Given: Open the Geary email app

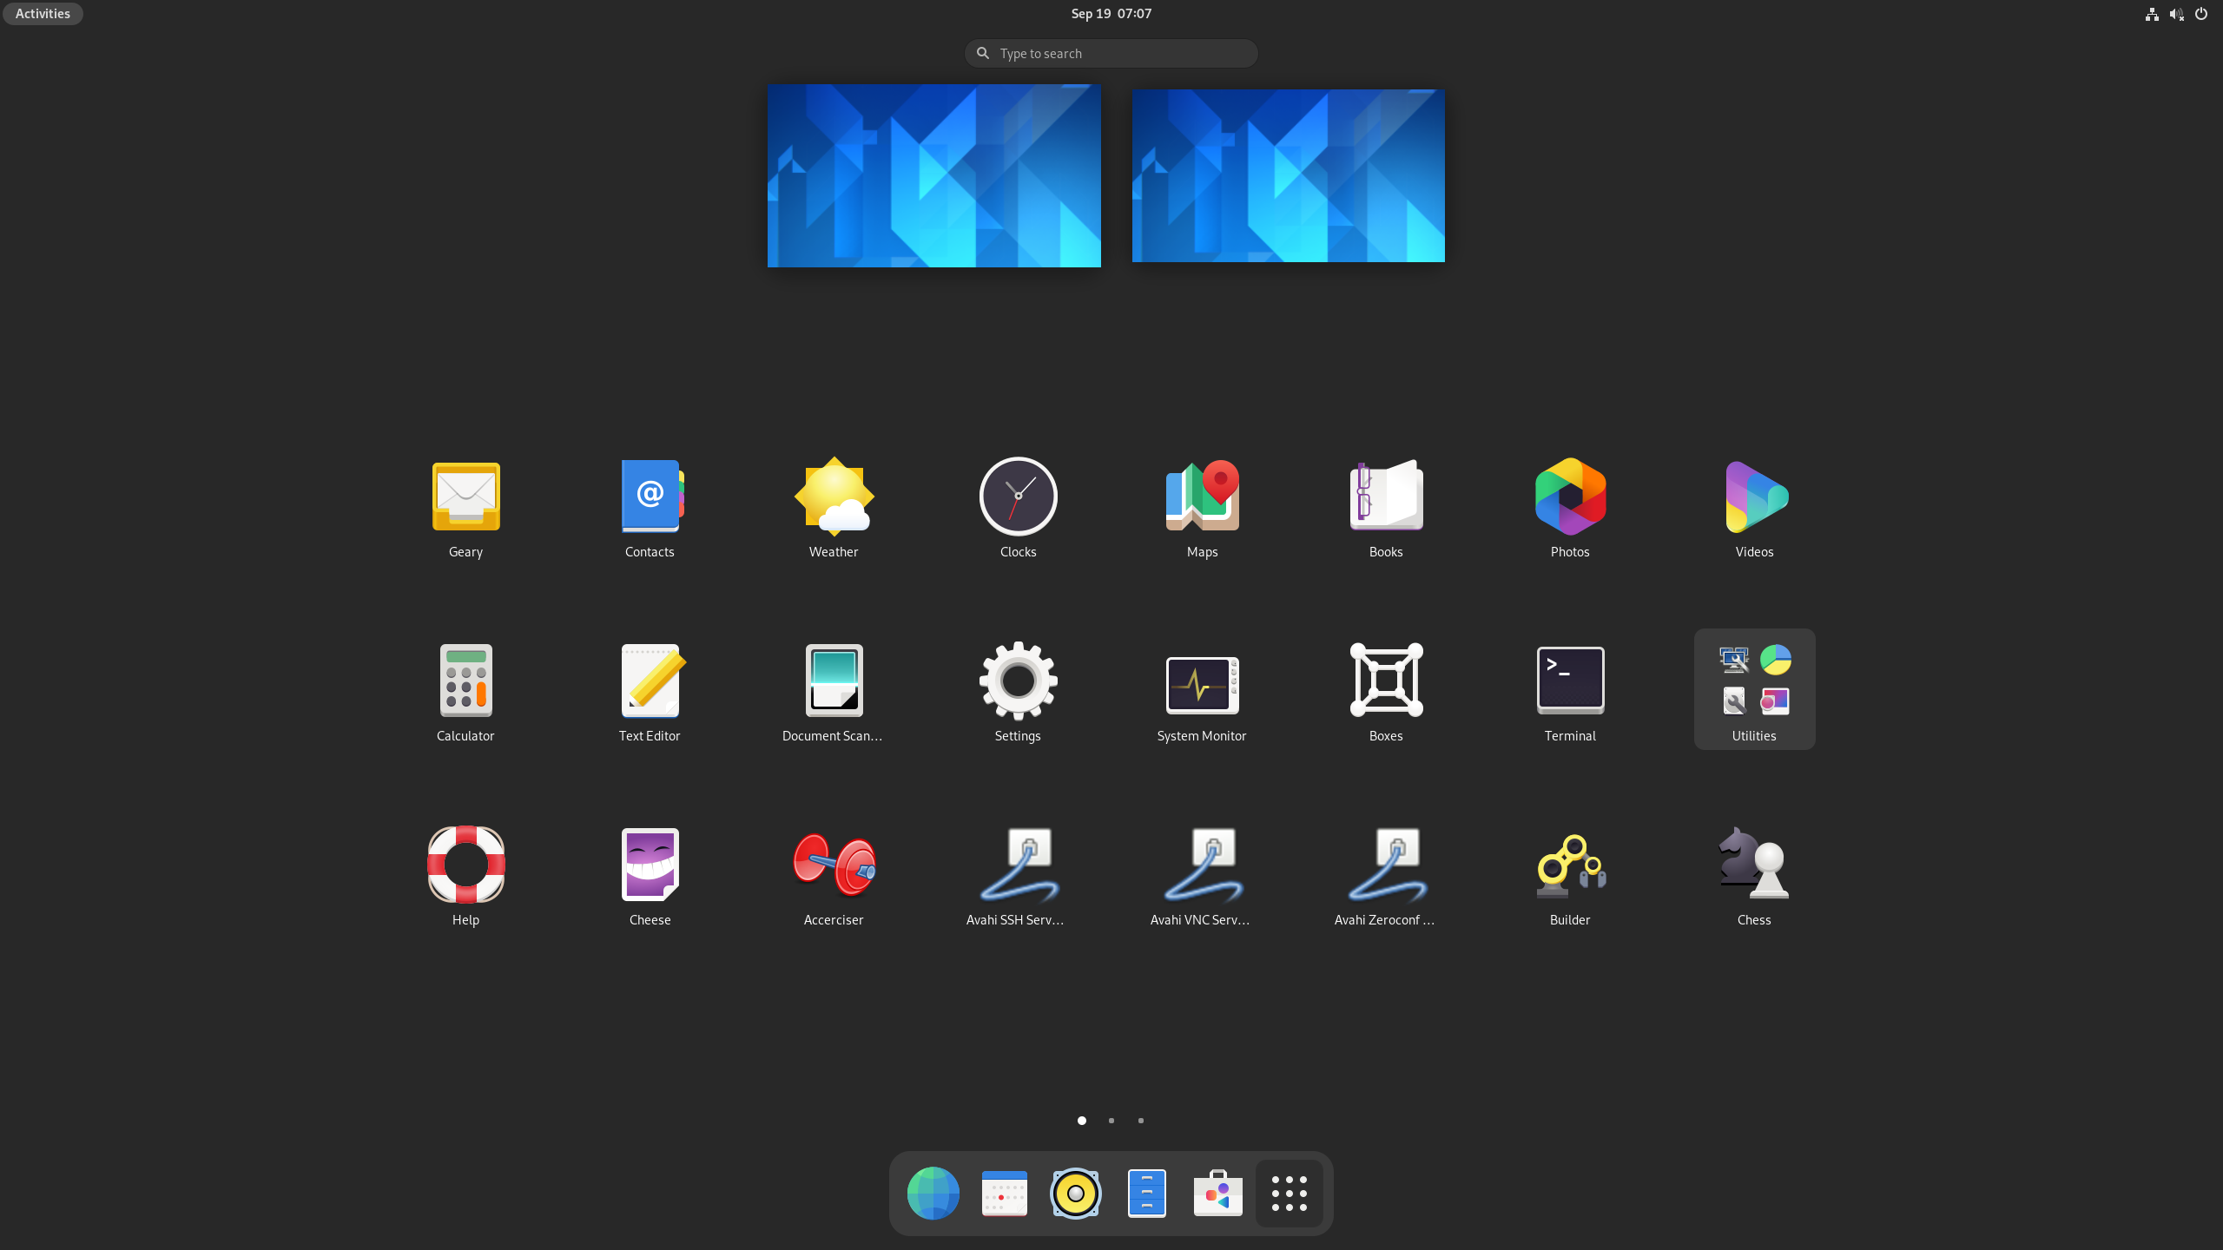Looking at the screenshot, I should (x=465, y=508).
